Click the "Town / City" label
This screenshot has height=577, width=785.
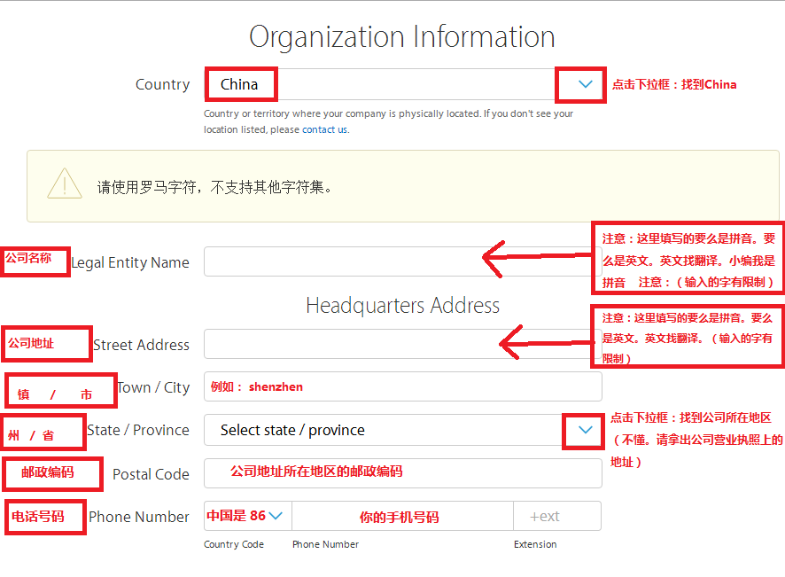click(x=153, y=387)
